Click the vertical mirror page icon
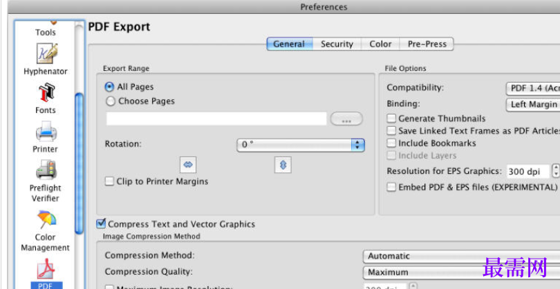Image resolution: width=560 pixels, height=289 pixels. [x=283, y=165]
